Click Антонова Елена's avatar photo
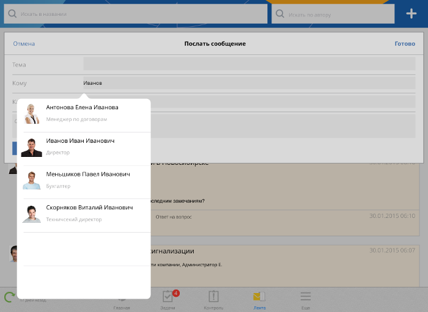 (x=32, y=114)
